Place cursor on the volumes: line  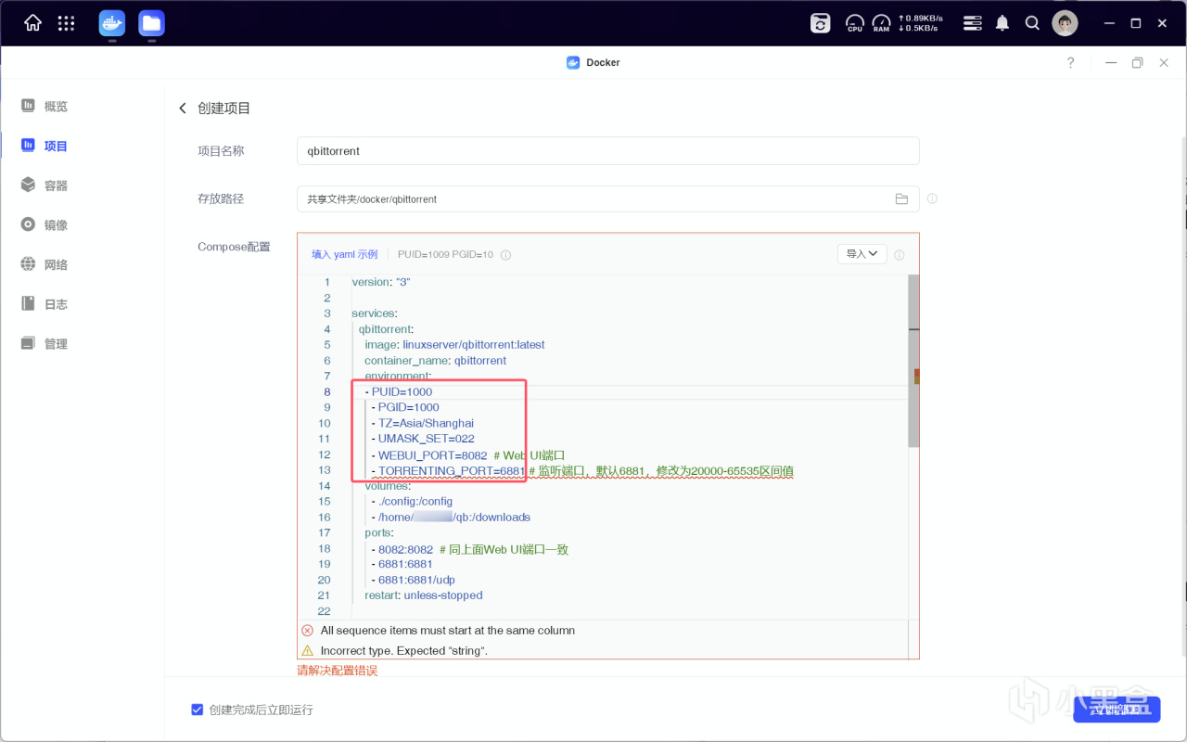pos(387,486)
